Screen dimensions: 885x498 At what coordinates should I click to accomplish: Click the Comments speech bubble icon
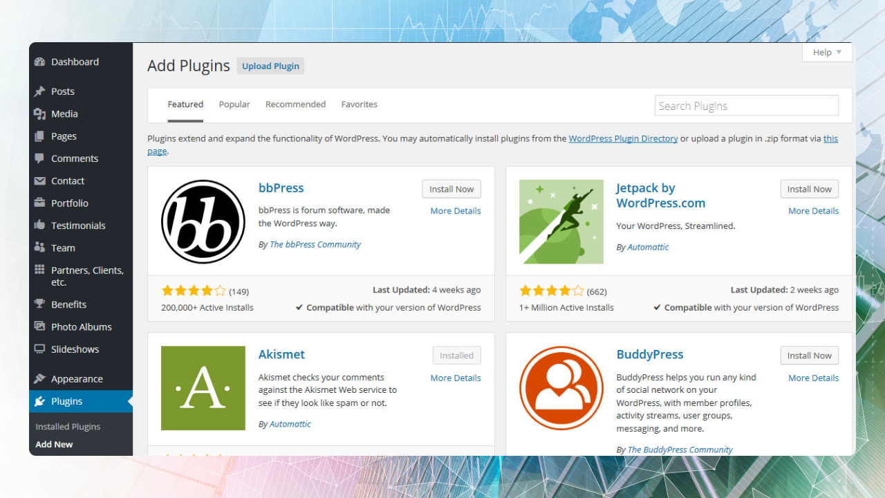point(39,158)
